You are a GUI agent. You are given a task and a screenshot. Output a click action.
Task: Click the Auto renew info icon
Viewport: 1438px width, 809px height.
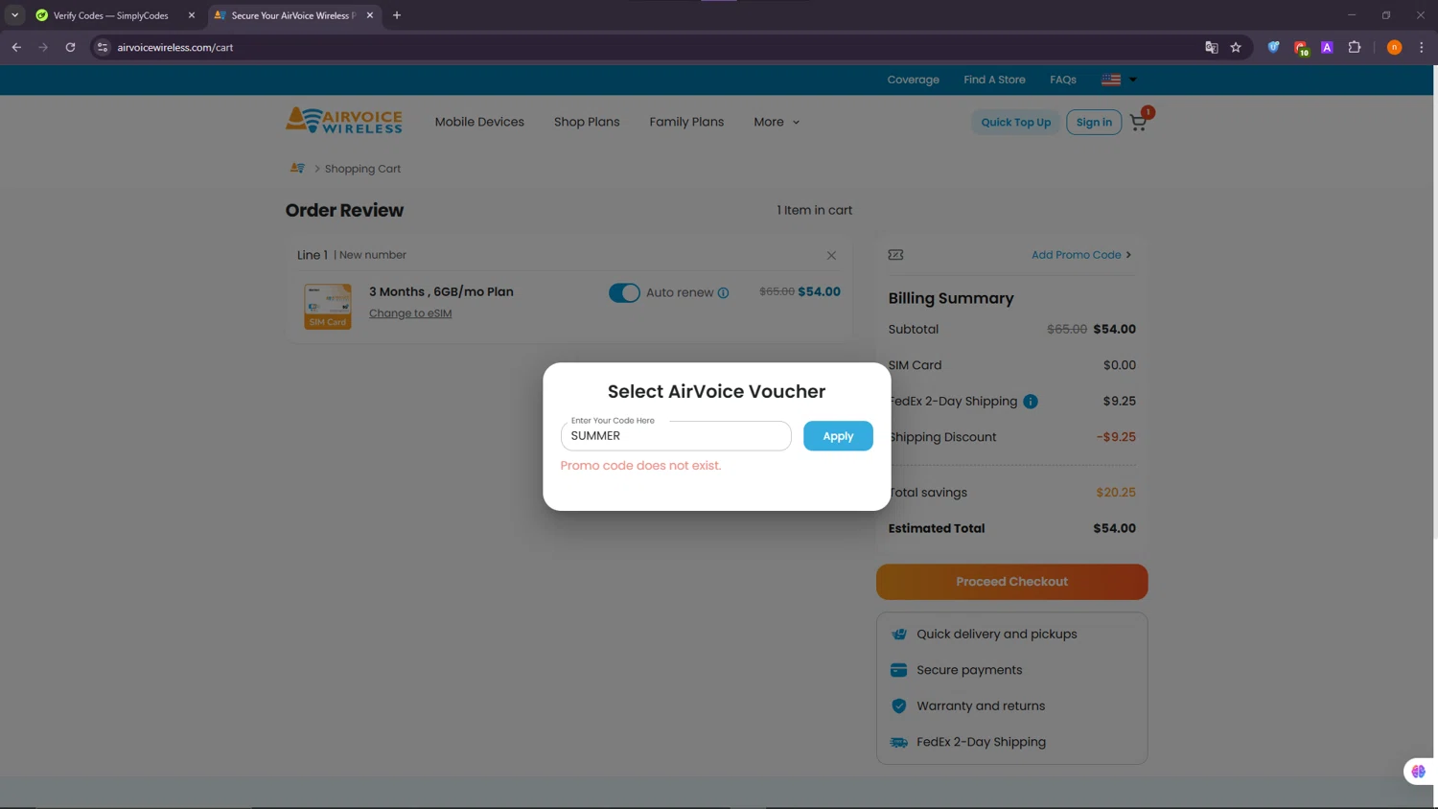723,293
